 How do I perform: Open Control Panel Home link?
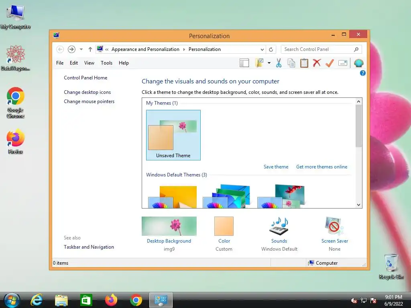(85, 78)
